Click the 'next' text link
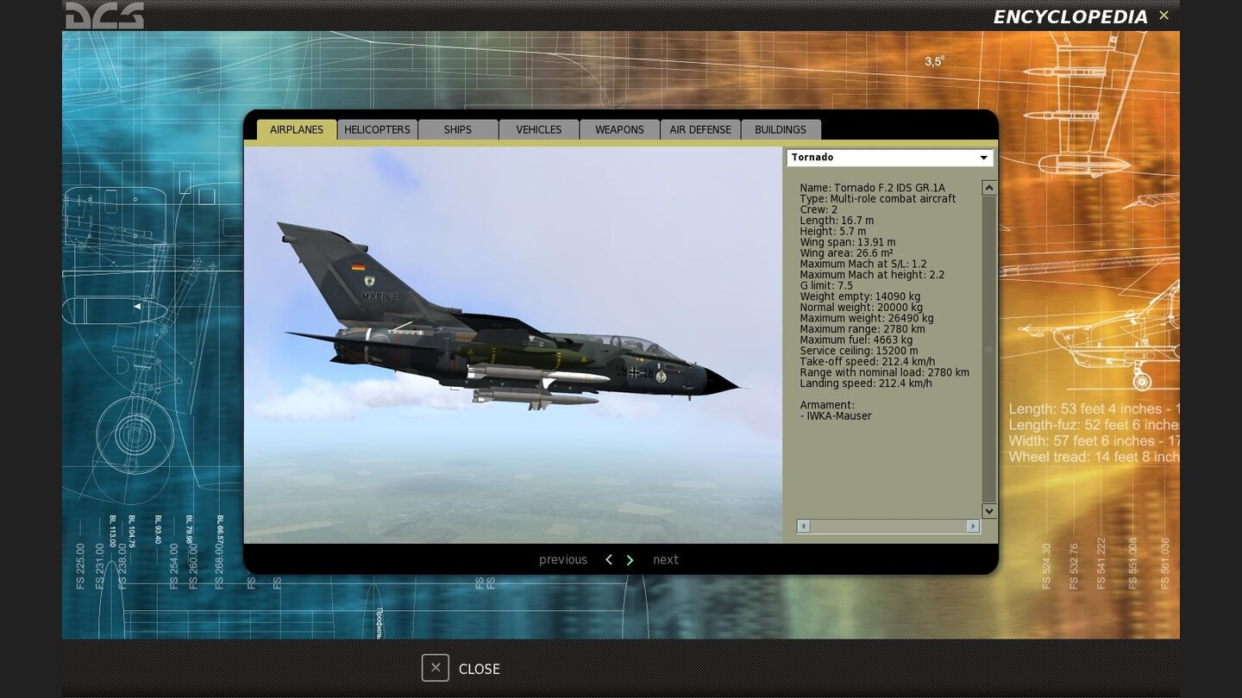1242x698 pixels. [x=666, y=560]
